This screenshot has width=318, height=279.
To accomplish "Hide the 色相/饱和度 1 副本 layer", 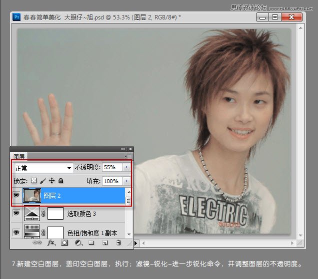I will click(x=16, y=232).
